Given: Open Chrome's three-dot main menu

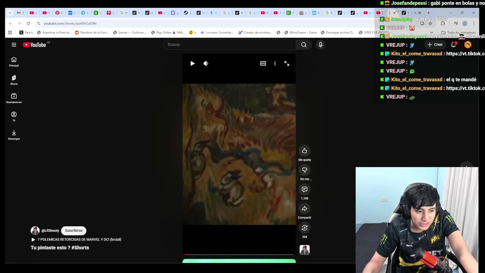Looking at the screenshot, I should tap(474, 24).
